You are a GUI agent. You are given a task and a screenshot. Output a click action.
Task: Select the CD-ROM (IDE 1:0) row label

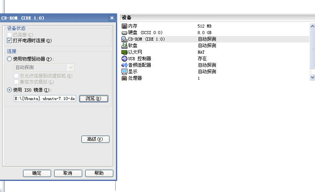(146, 39)
